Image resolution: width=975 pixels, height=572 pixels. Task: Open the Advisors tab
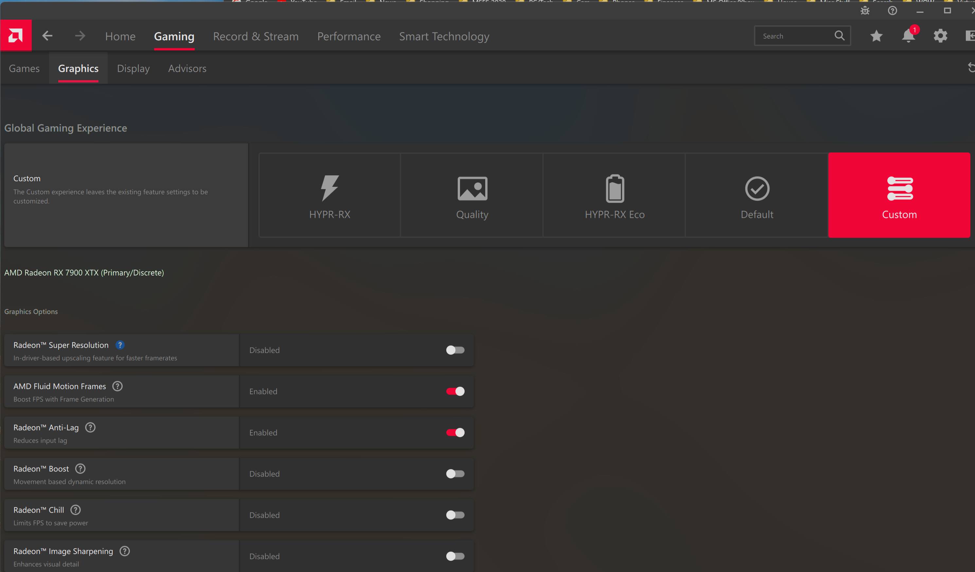(x=187, y=67)
